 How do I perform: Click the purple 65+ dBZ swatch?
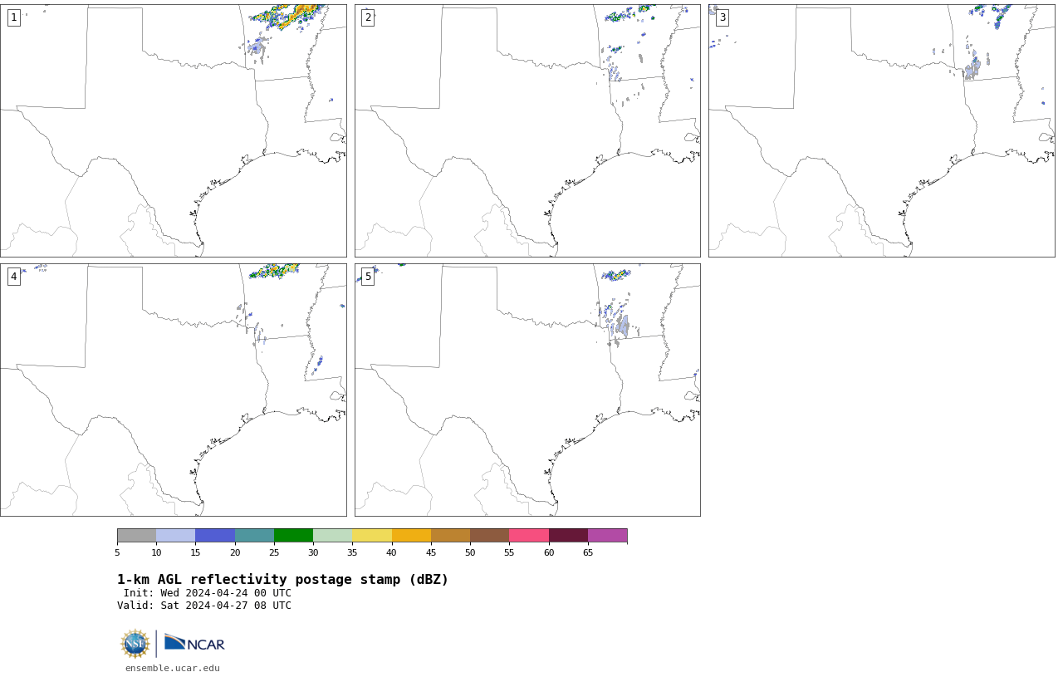pyautogui.click(x=607, y=535)
